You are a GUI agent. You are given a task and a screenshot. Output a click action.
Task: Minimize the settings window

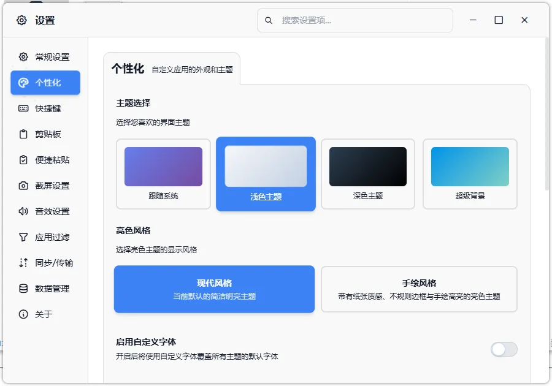click(x=473, y=20)
